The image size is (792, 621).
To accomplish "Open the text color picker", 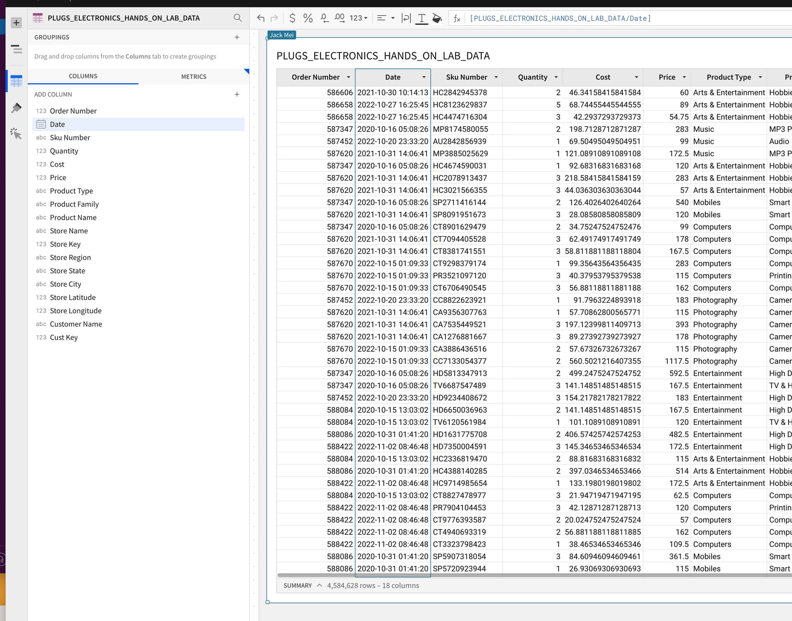I will click(422, 18).
